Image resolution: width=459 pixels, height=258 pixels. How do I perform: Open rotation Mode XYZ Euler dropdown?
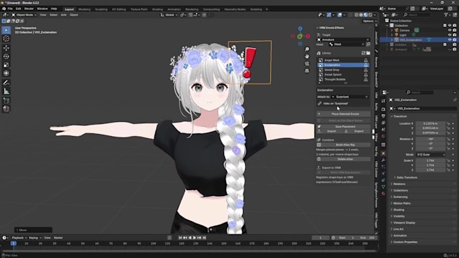(x=431, y=154)
